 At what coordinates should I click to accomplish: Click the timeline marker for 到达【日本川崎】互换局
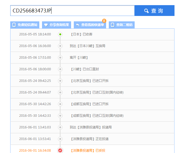click(x=60, y=46)
